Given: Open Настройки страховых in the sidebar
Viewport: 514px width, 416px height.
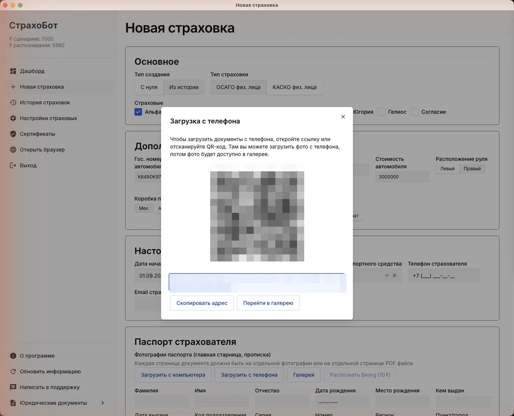Looking at the screenshot, I should tap(58, 118).
